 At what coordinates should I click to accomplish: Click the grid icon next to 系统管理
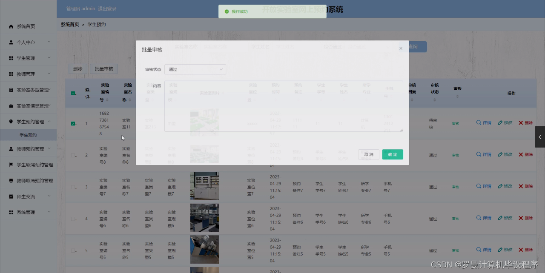[10, 212]
